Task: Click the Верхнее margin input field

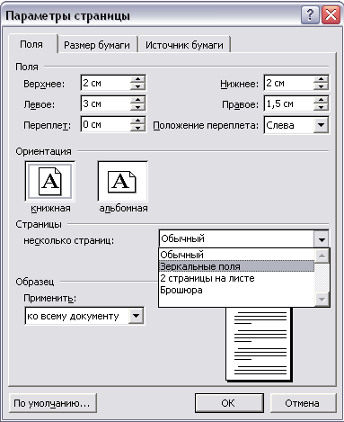Action: click(106, 83)
